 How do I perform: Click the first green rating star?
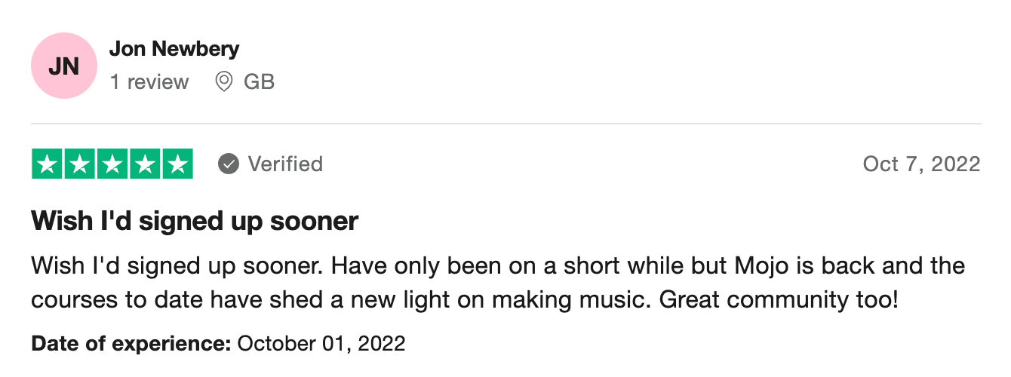(x=48, y=164)
